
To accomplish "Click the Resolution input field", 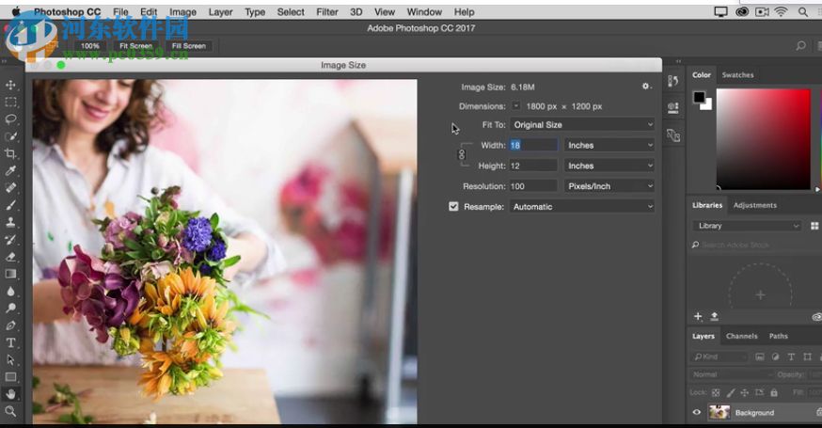I will pyautogui.click(x=533, y=186).
